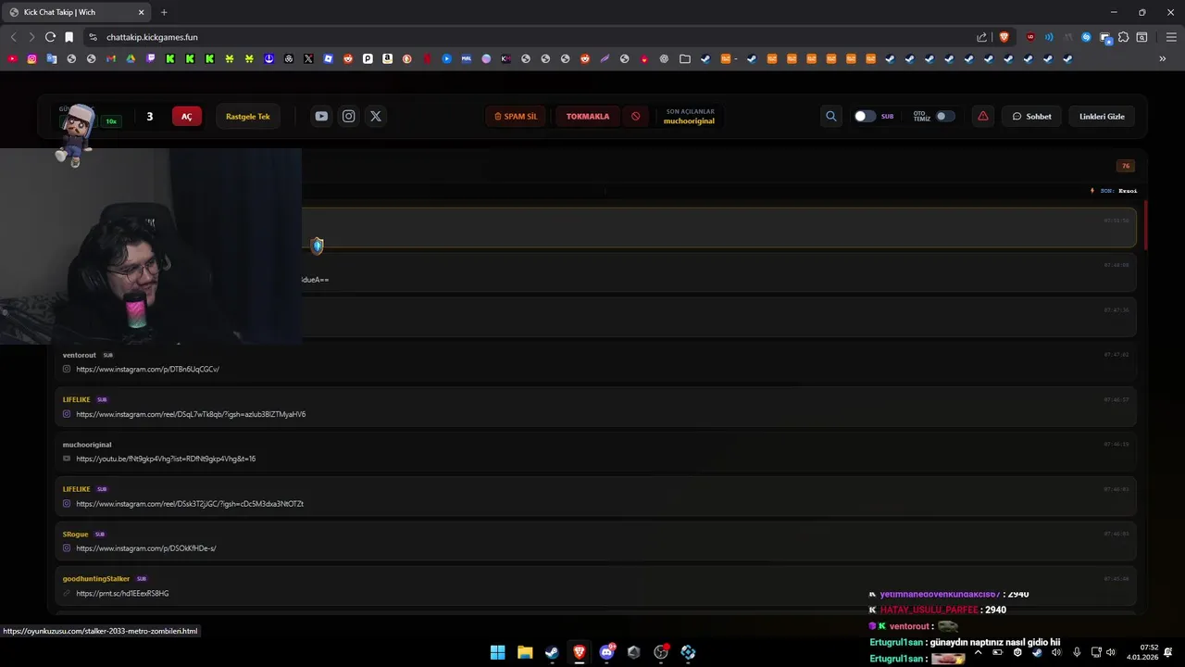The height and width of the screenshot is (667, 1185).
Task: Click the notification bell in system tray
Action: (x=1167, y=652)
